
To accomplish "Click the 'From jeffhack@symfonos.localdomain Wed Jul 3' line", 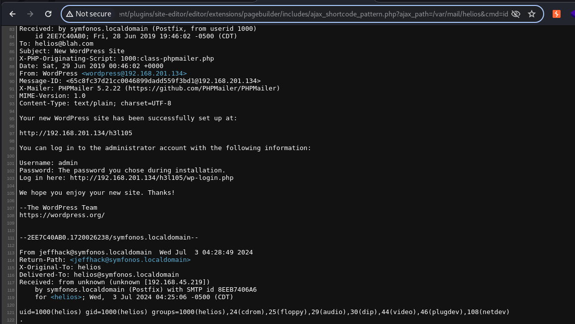I will [136, 252].
